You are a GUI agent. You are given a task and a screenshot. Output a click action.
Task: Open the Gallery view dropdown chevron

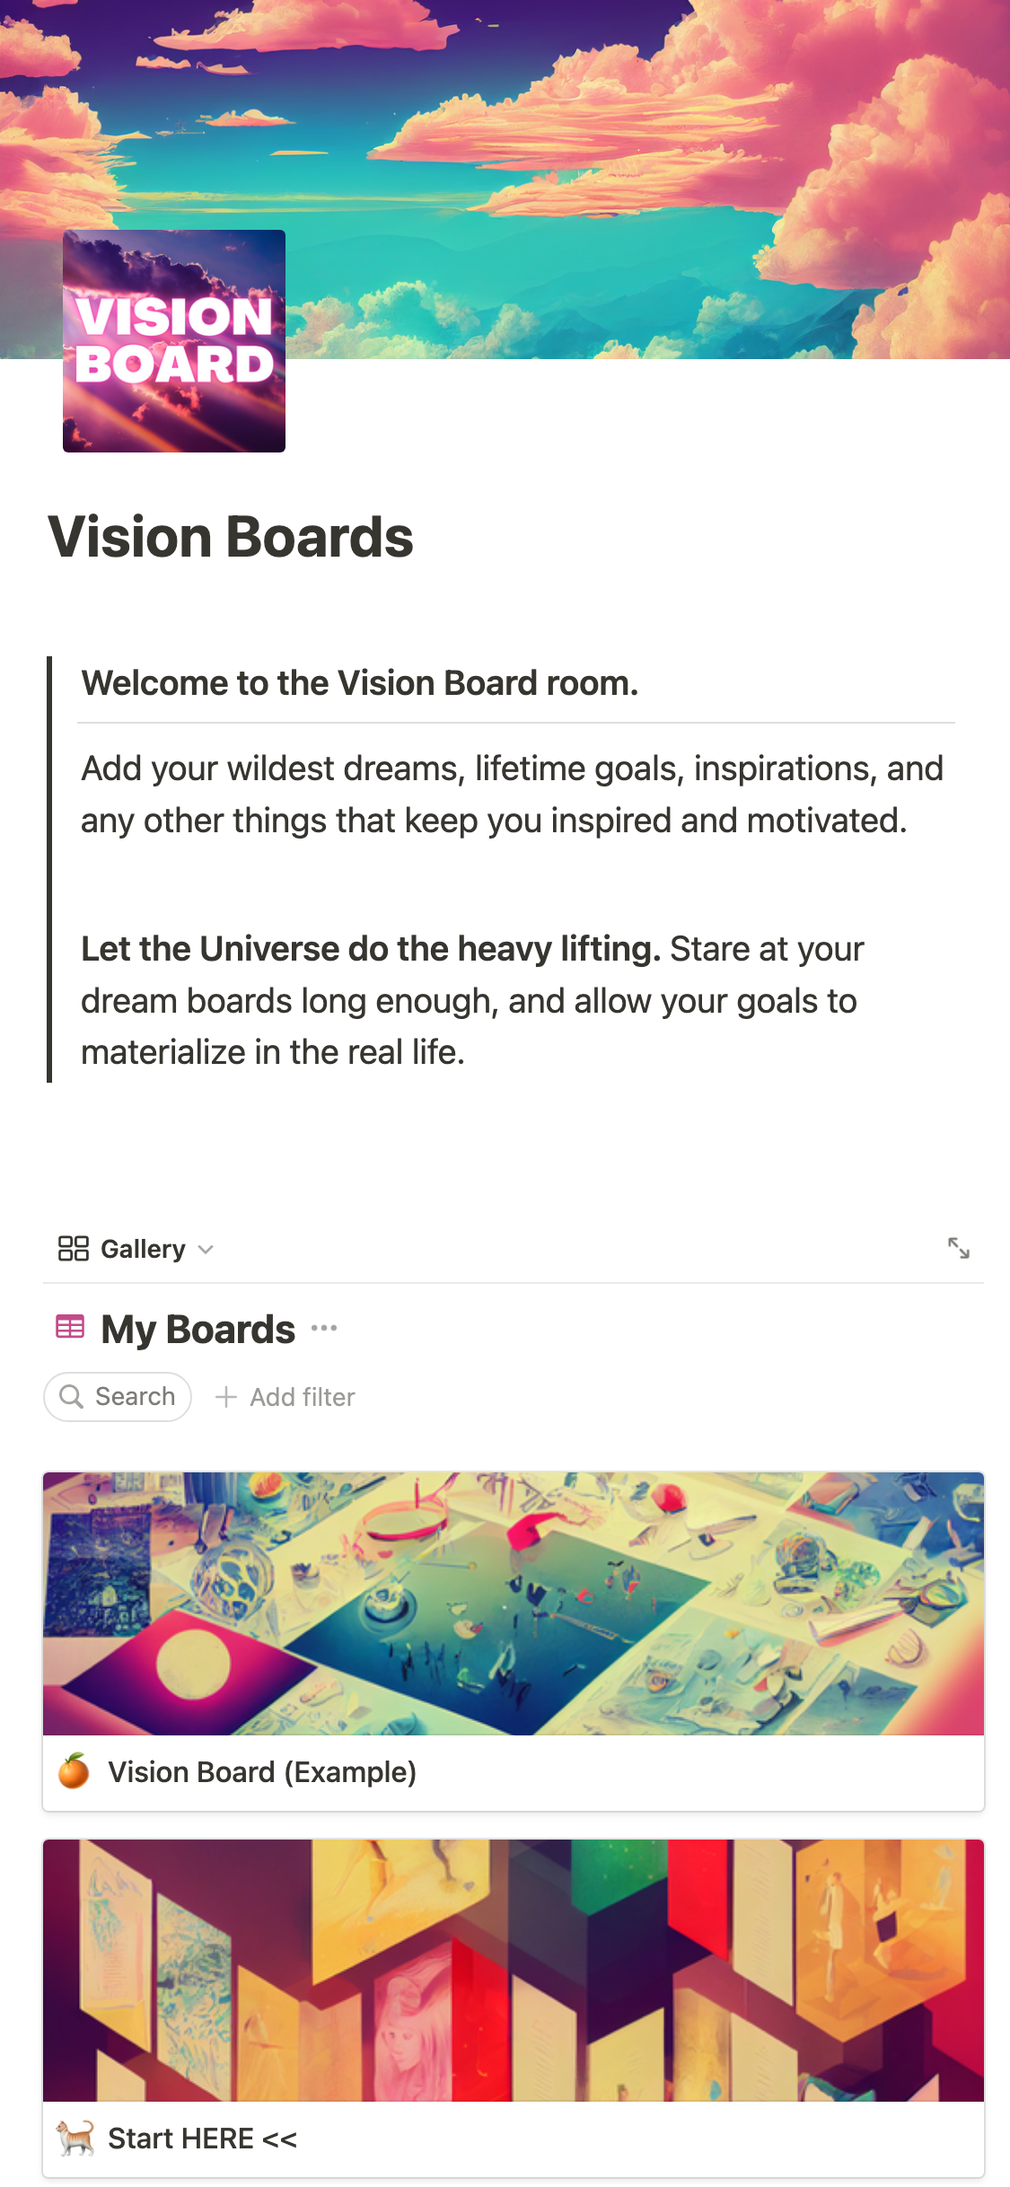coord(206,1250)
